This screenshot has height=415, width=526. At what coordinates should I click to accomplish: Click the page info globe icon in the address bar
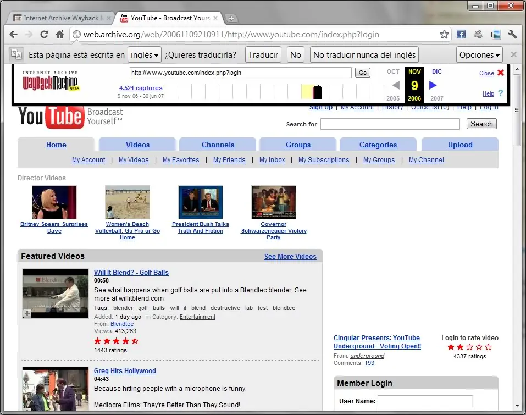pyautogui.click(x=77, y=34)
